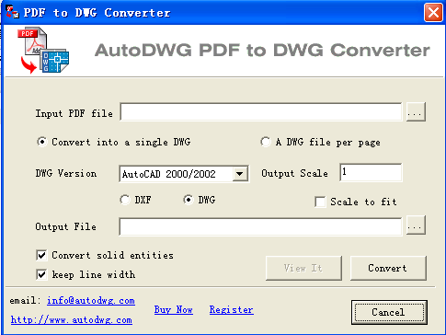Screen dimensions: 446x335
Task: Select A DWG file per page
Action: pos(320,142)
